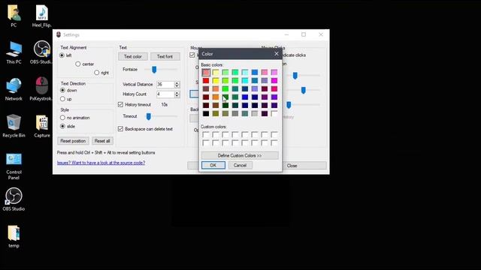Decrease the Vertical Distance spinner value
The image size is (481, 270).
click(177, 86)
